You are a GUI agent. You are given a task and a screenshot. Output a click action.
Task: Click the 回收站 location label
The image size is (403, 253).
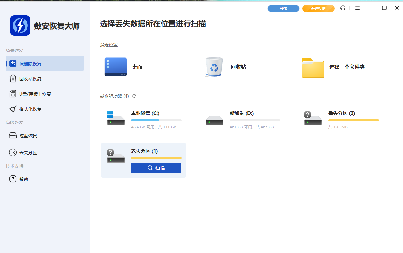click(x=238, y=67)
